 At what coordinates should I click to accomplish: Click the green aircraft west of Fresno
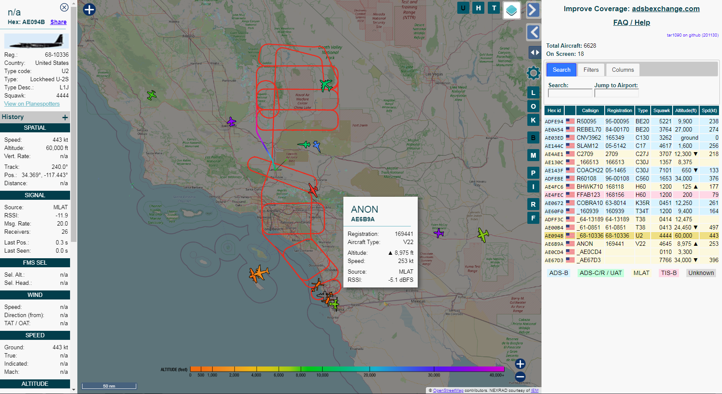(151, 95)
